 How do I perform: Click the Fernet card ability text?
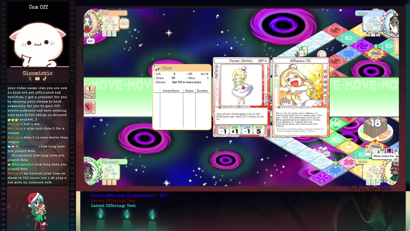click(241, 116)
